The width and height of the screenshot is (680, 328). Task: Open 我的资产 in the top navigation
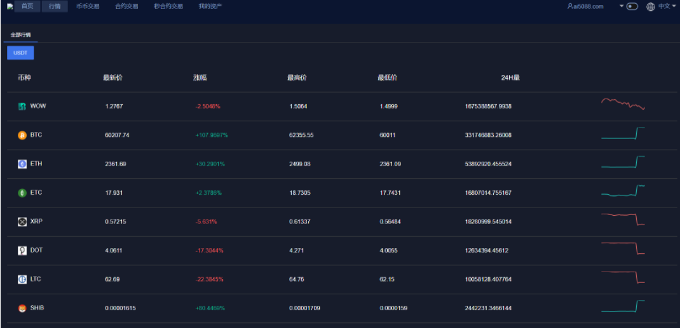(210, 6)
